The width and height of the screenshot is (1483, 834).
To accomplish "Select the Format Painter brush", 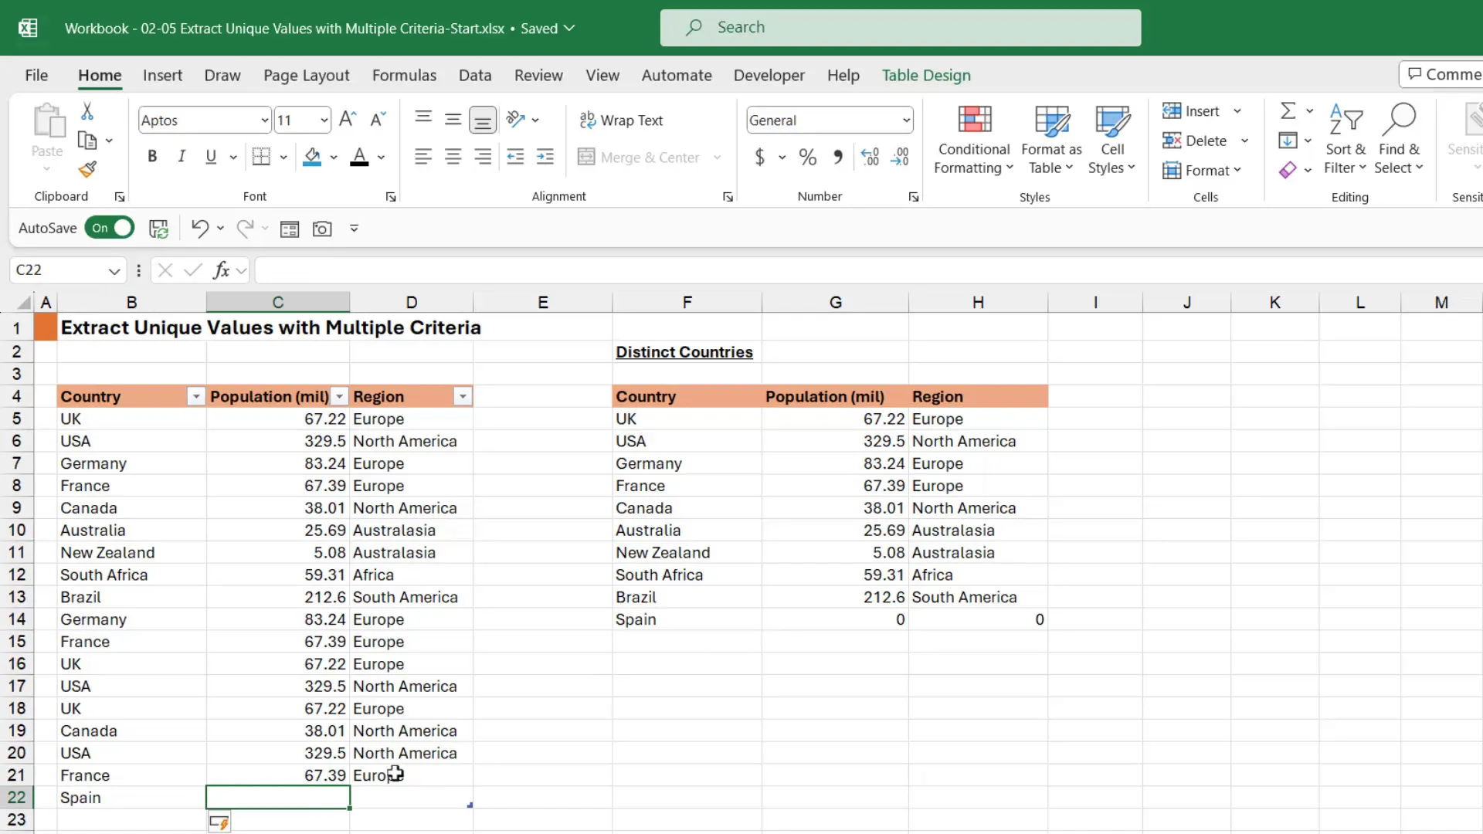I will coord(87,169).
